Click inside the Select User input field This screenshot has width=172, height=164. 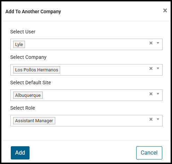87,44
